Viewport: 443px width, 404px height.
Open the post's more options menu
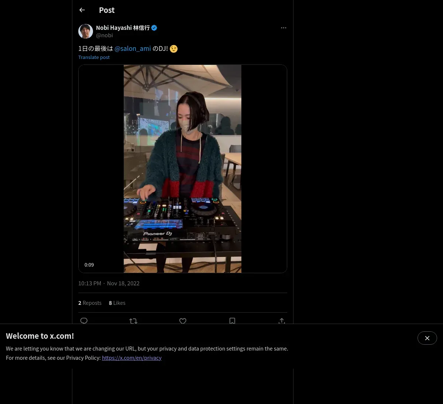pos(284,28)
